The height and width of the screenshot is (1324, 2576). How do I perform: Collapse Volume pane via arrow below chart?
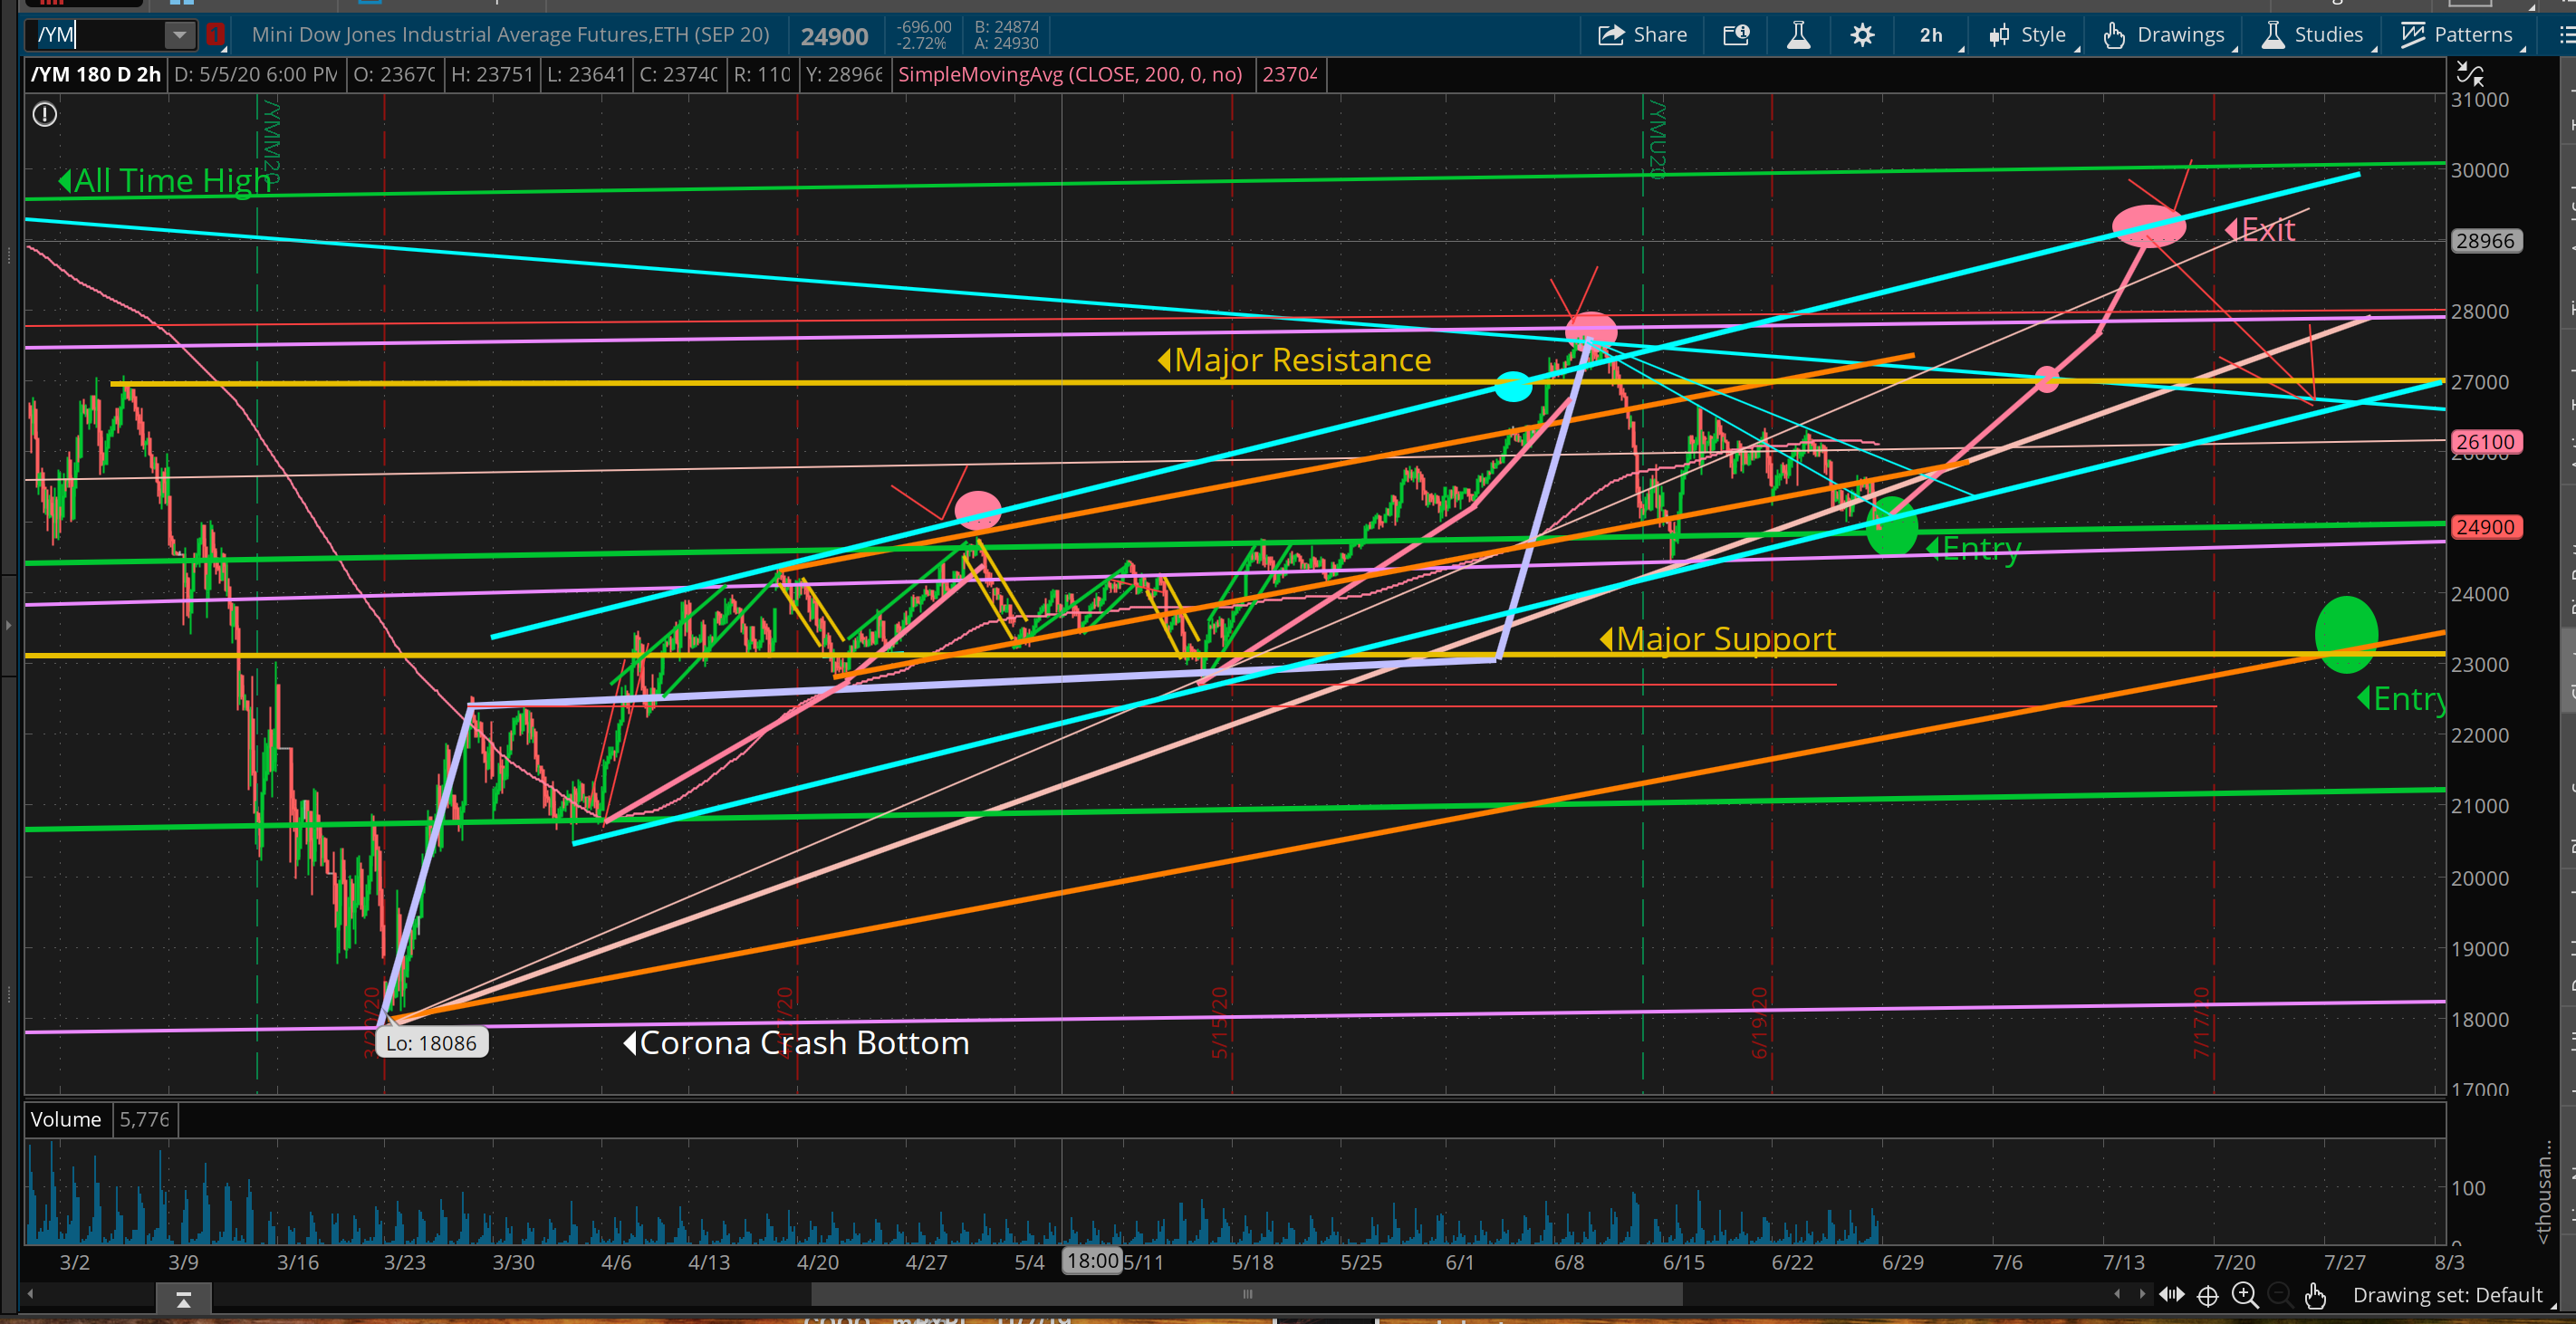click(x=183, y=1300)
